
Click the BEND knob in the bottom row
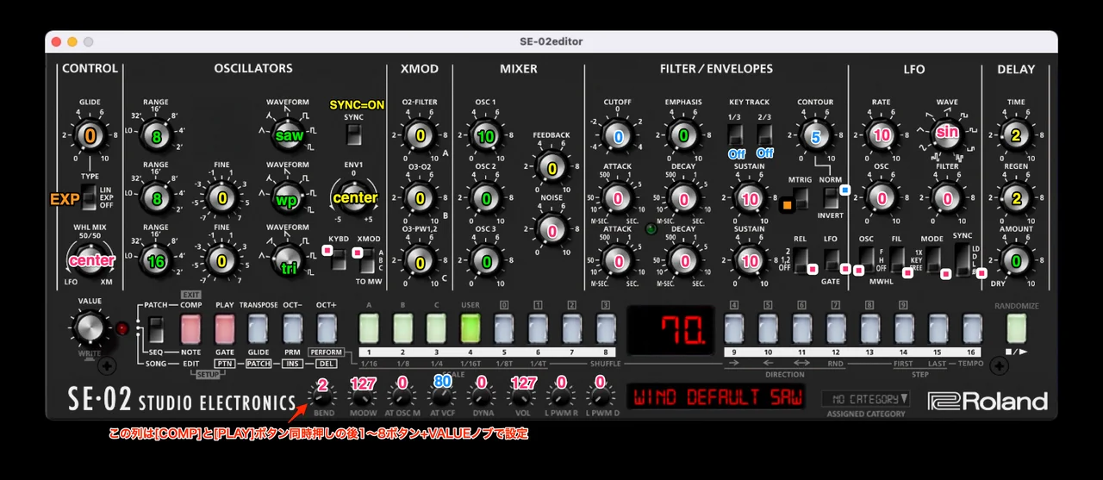tap(321, 397)
